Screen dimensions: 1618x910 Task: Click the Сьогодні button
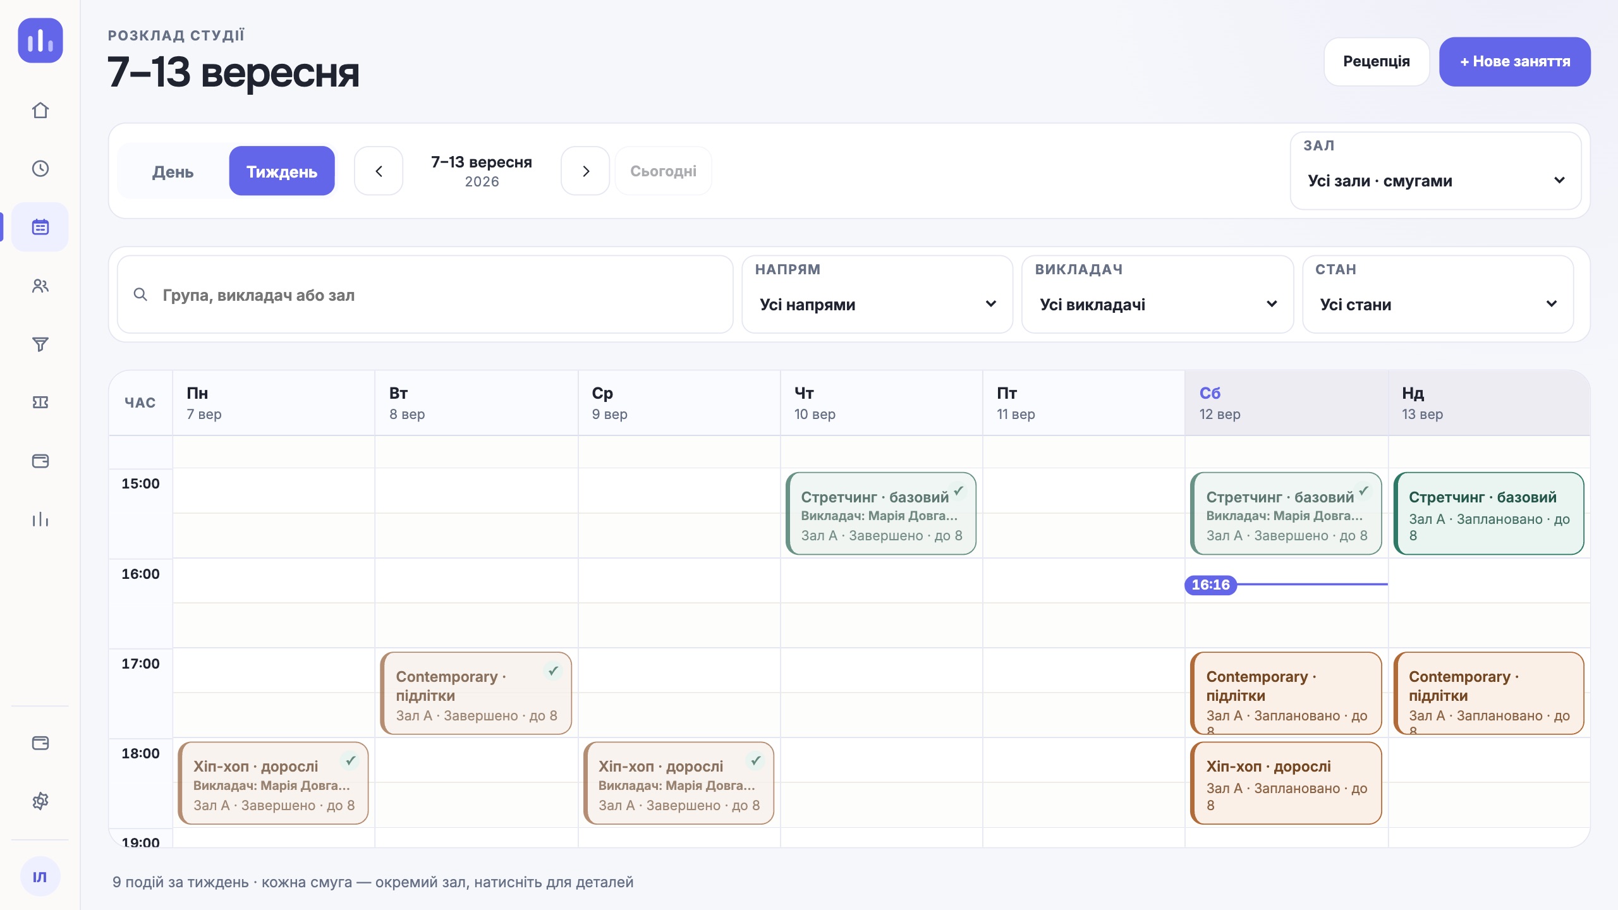point(663,171)
